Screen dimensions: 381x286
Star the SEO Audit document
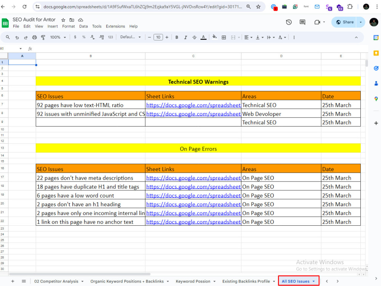63,20
